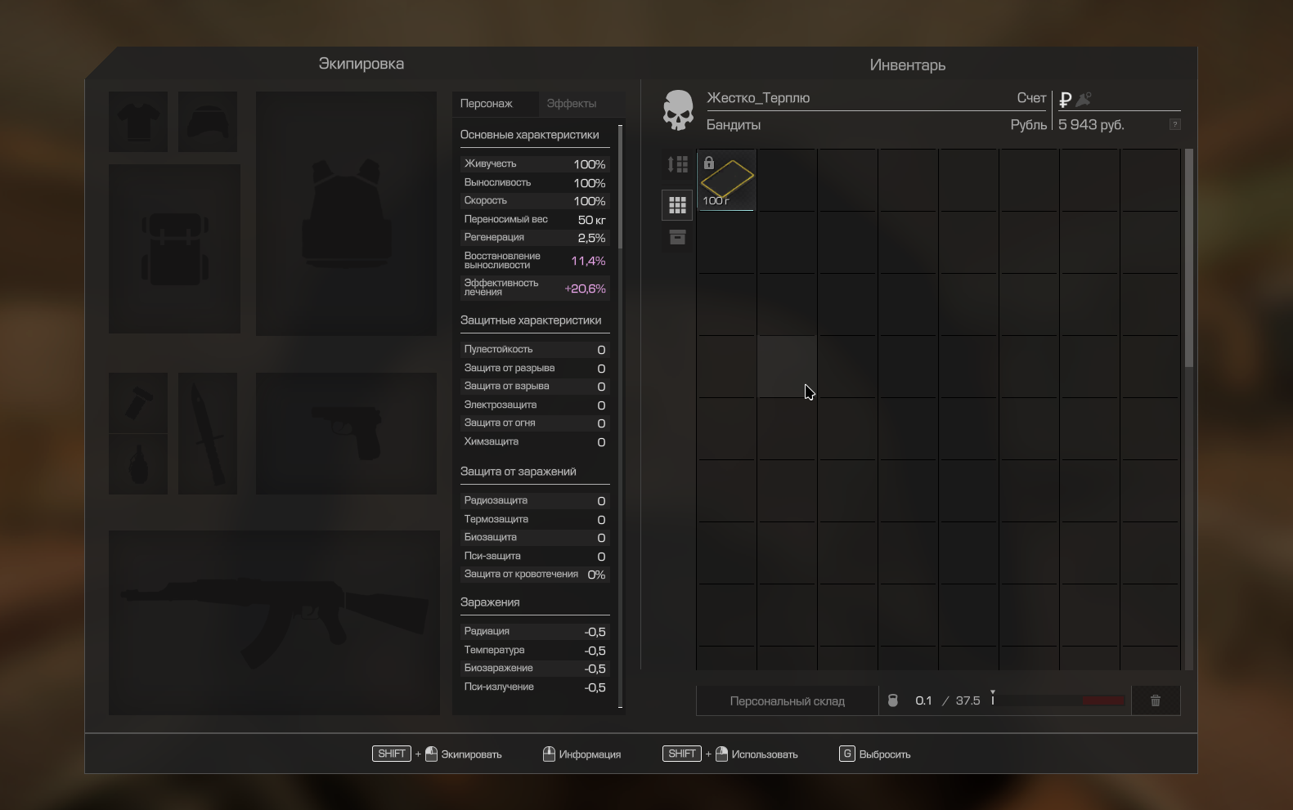Click the rifle primary weapon slot
1293x810 pixels.
coord(274,623)
